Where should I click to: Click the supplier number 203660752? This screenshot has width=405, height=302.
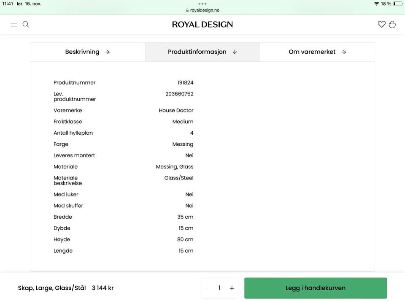[179, 94]
